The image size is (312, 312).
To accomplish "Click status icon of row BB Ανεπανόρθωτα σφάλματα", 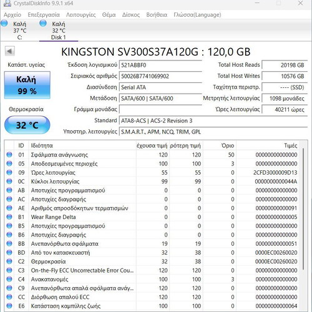I will [x=9, y=243].
